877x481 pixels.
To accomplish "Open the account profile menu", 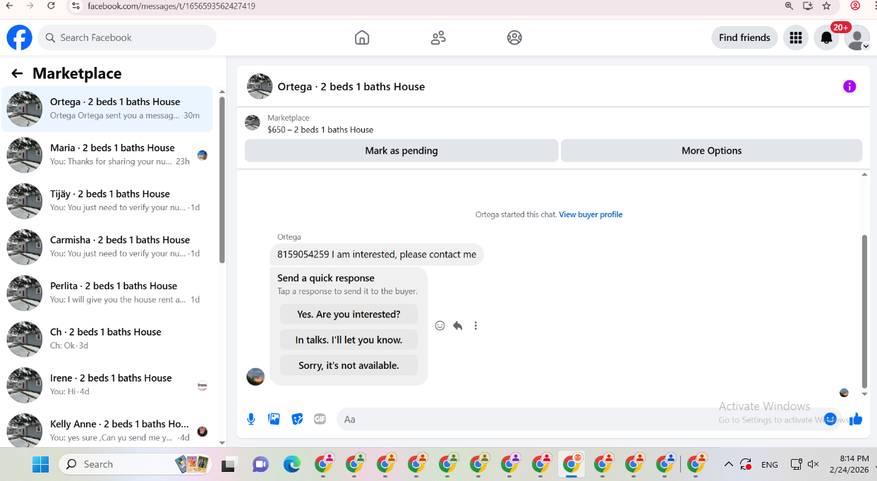I will 857,37.
